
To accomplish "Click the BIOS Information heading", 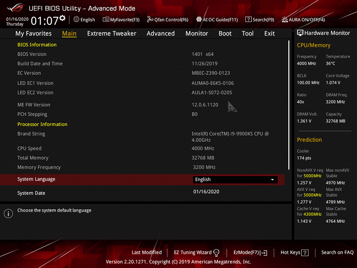I will click(37, 45).
